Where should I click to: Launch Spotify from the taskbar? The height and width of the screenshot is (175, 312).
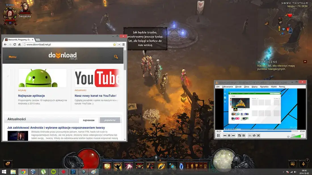click(x=53, y=172)
